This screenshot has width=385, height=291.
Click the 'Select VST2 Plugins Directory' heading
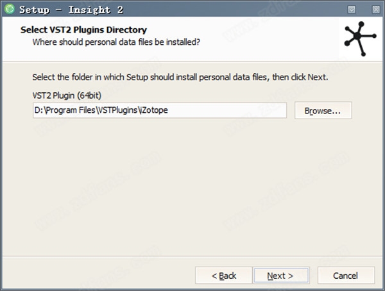tap(83, 29)
